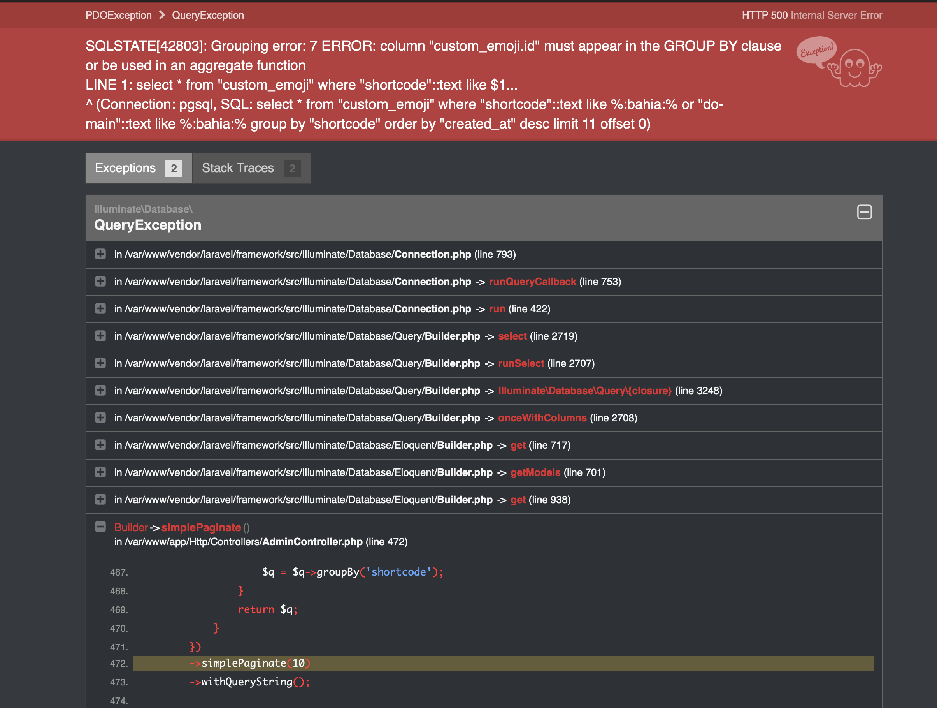
Task: Expand runSelect line 2707 plus icon
Action: pos(100,363)
